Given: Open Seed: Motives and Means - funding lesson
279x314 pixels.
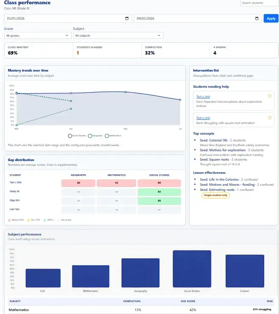Looking at the screenshot, I should (x=227, y=184).
